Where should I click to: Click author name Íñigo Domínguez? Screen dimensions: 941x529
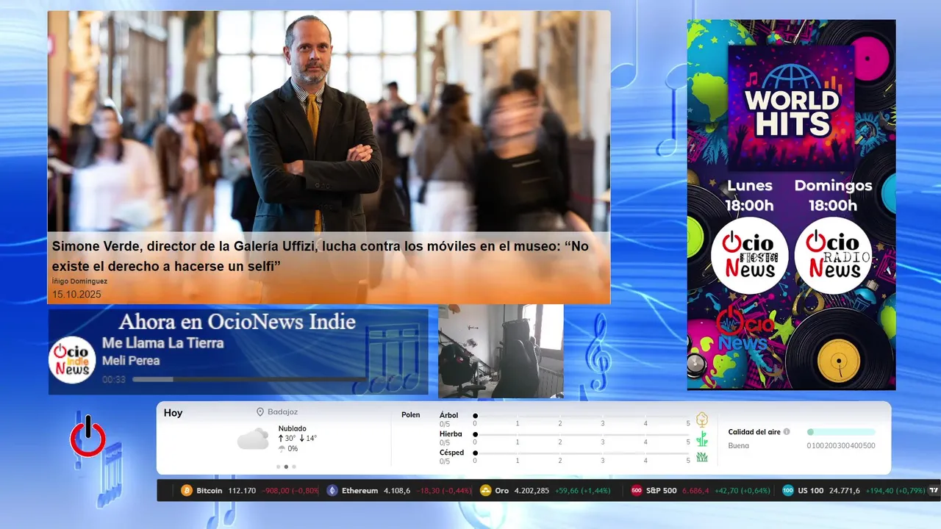(79, 281)
